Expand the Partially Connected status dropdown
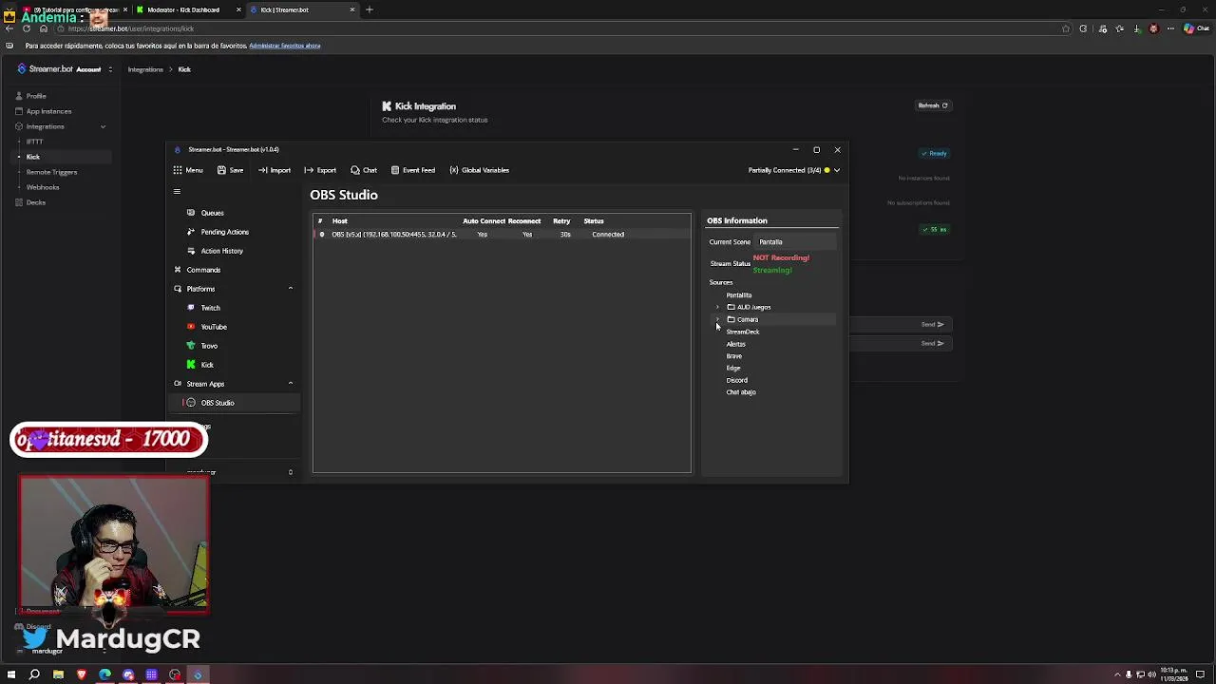This screenshot has width=1216, height=684. [x=837, y=170]
